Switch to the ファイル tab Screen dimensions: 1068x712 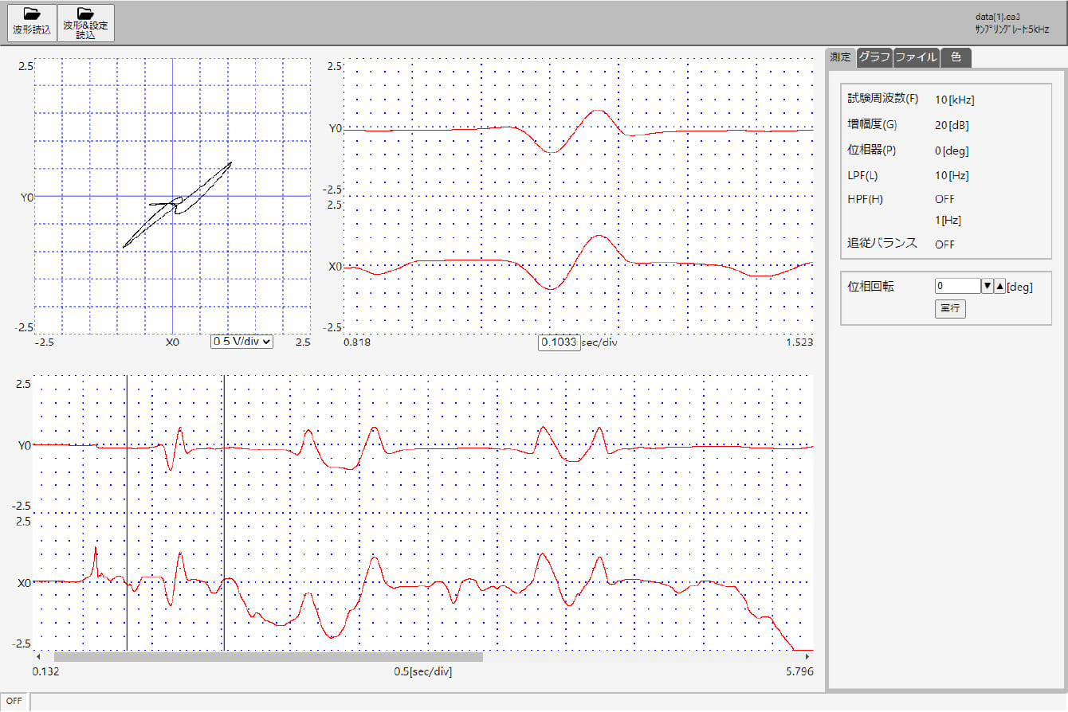(x=916, y=57)
